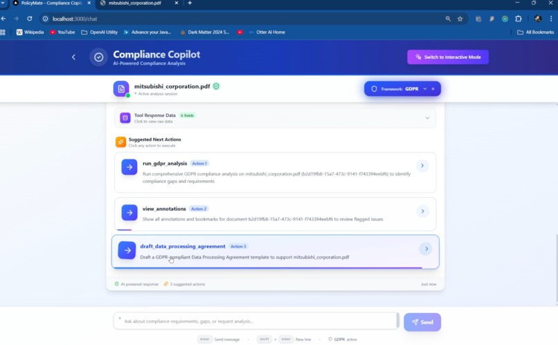Click the Action 3 badge
This screenshot has height=345, width=558.
pos(238,247)
